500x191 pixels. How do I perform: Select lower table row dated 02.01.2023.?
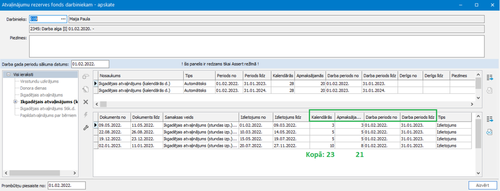[x=282, y=145]
